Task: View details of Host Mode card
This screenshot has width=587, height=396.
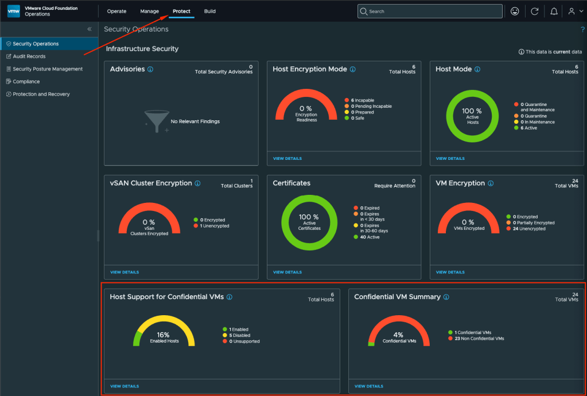Action: [x=450, y=159]
